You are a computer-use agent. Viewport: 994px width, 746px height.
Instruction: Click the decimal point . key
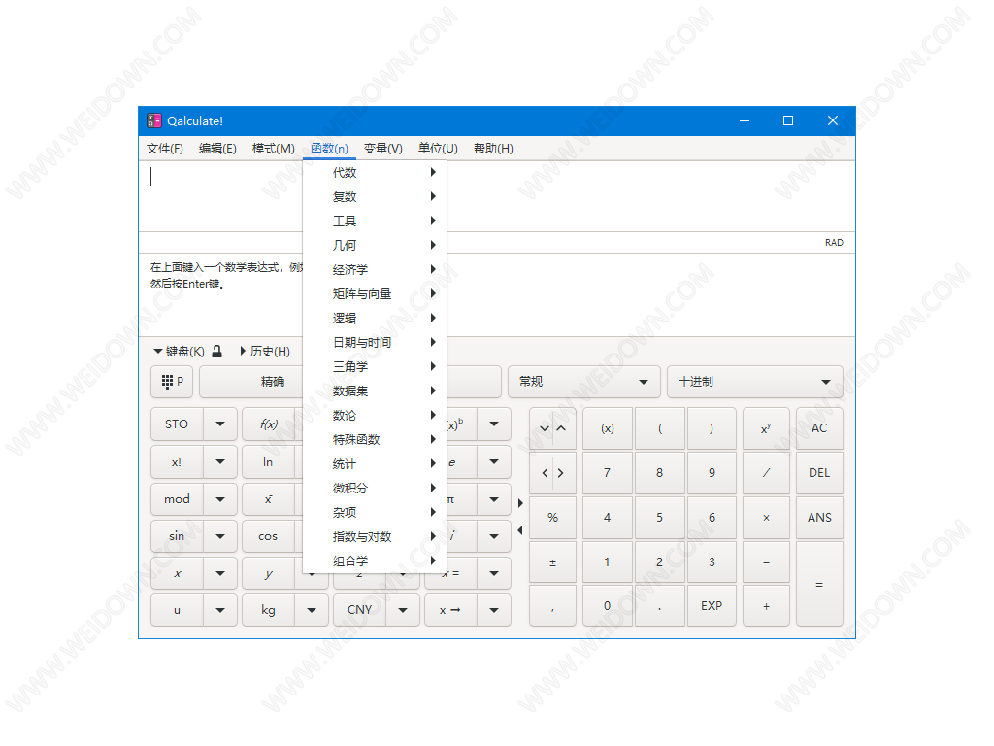pos(660,606)
